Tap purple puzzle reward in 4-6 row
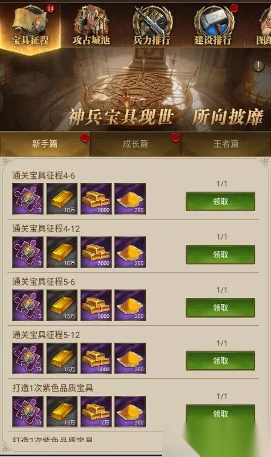 28,199
